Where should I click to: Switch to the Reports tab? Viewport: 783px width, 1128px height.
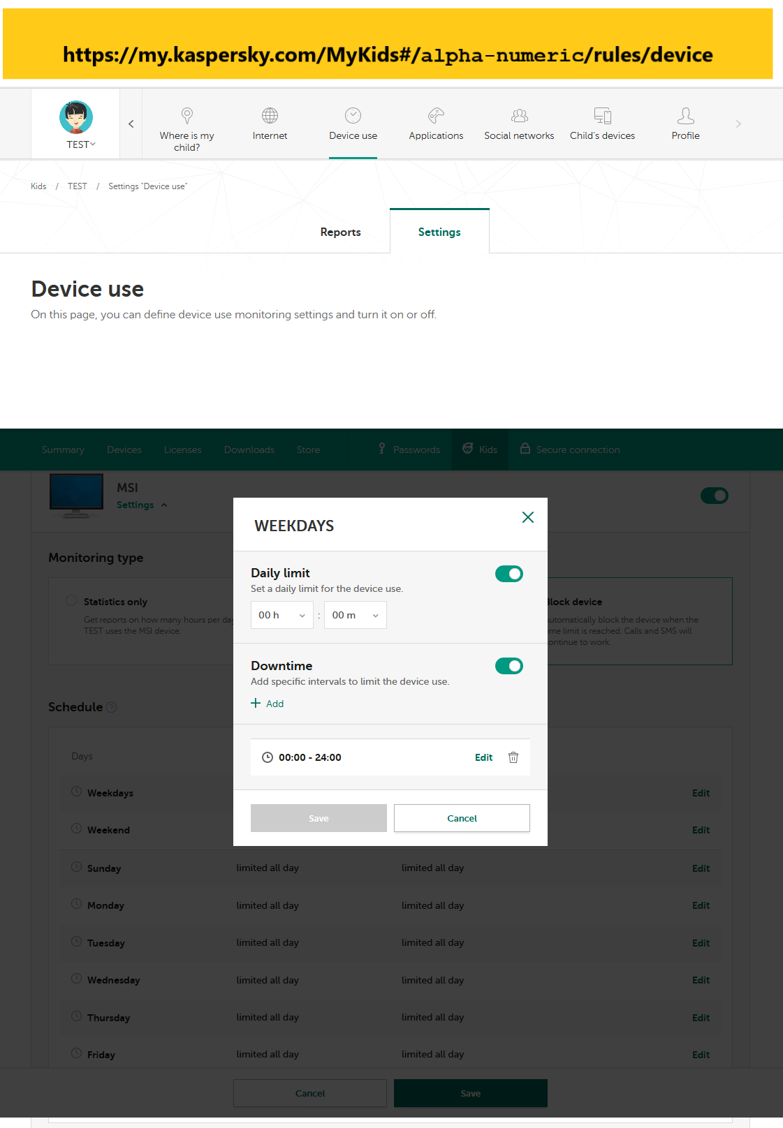341,232
